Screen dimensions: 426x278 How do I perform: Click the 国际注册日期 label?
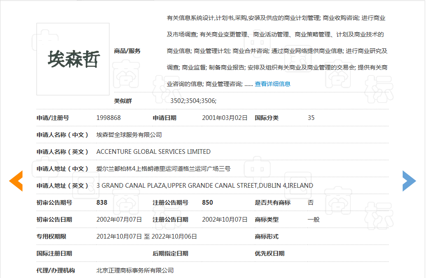(x=54, y=253)
